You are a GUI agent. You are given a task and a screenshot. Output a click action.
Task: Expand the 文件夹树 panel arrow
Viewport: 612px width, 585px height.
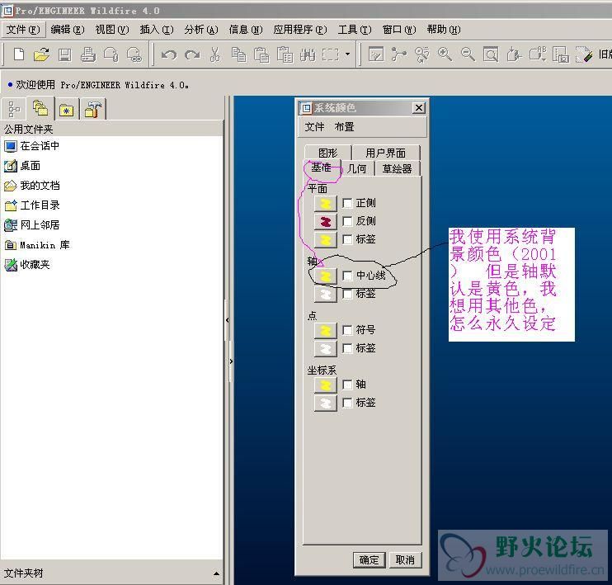(216, 573)
